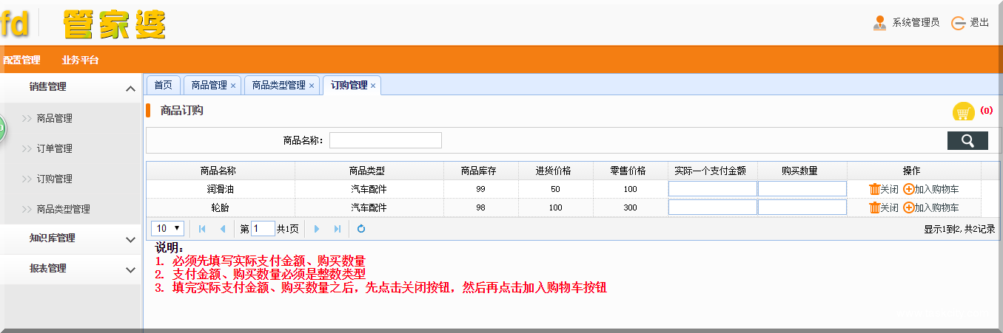Click the magnifier search button
Viewport: 1003px width, 333px height.
click(967, 141)
